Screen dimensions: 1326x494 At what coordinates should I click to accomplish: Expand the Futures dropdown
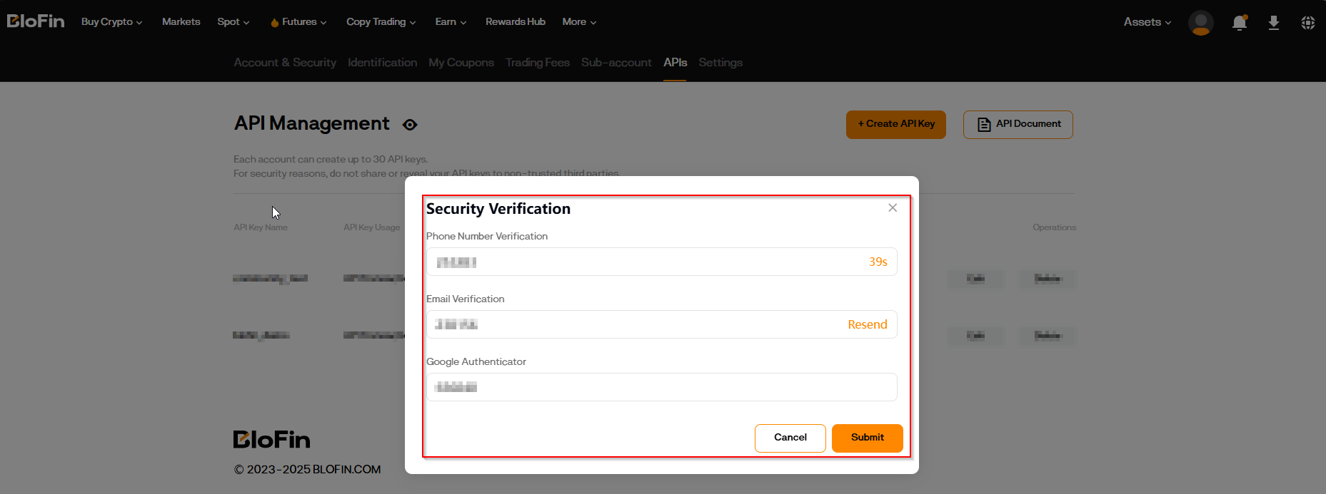pyautogui.click(x=298, y=22)
